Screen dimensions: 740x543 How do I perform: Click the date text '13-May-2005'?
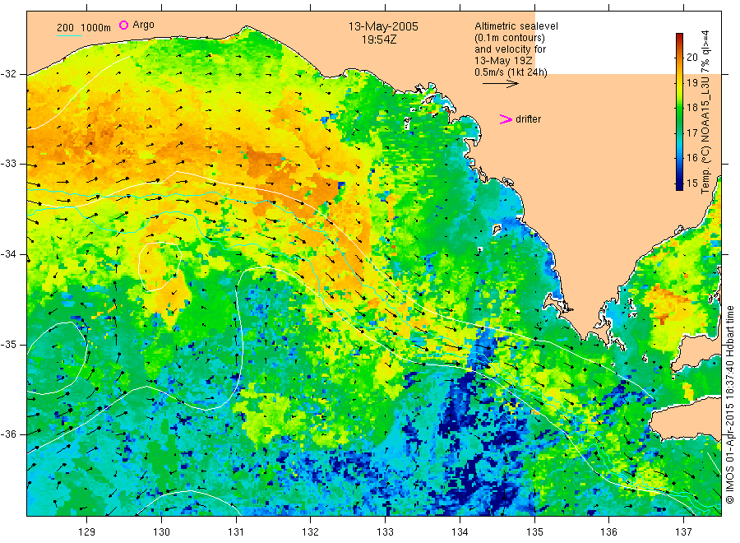coord(383,26)
